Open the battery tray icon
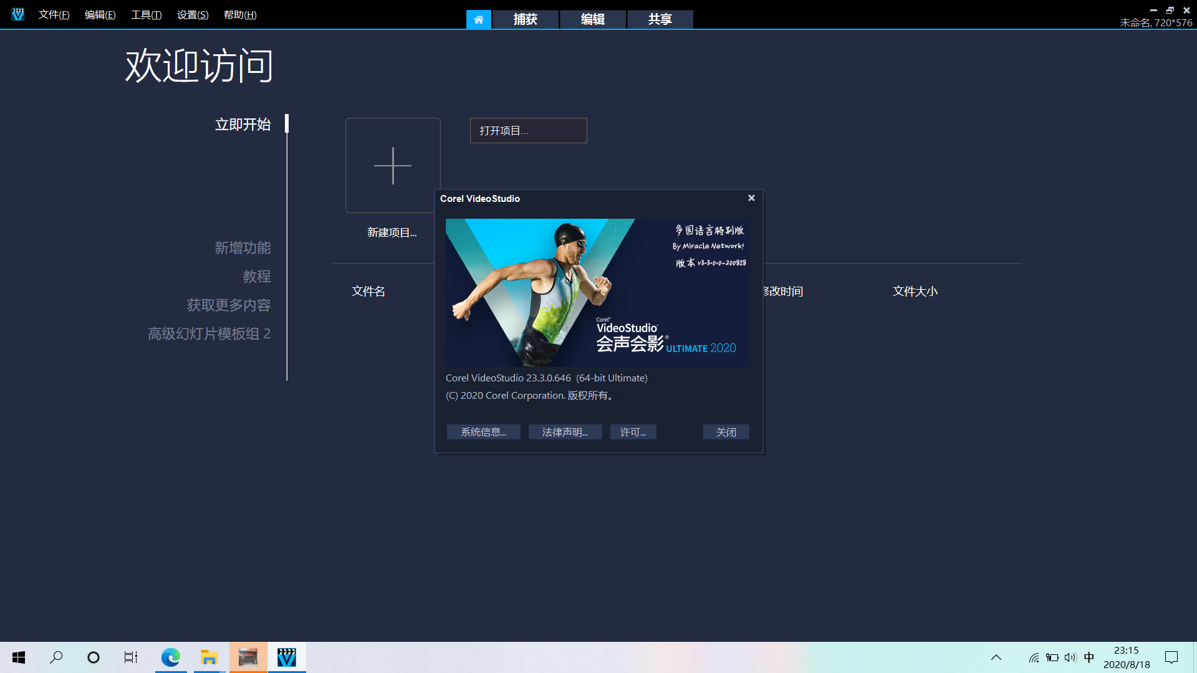This screenshot has height=673, width=1197. 1052,657
